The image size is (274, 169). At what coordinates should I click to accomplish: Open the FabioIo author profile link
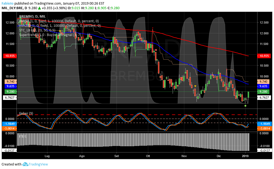8,3
